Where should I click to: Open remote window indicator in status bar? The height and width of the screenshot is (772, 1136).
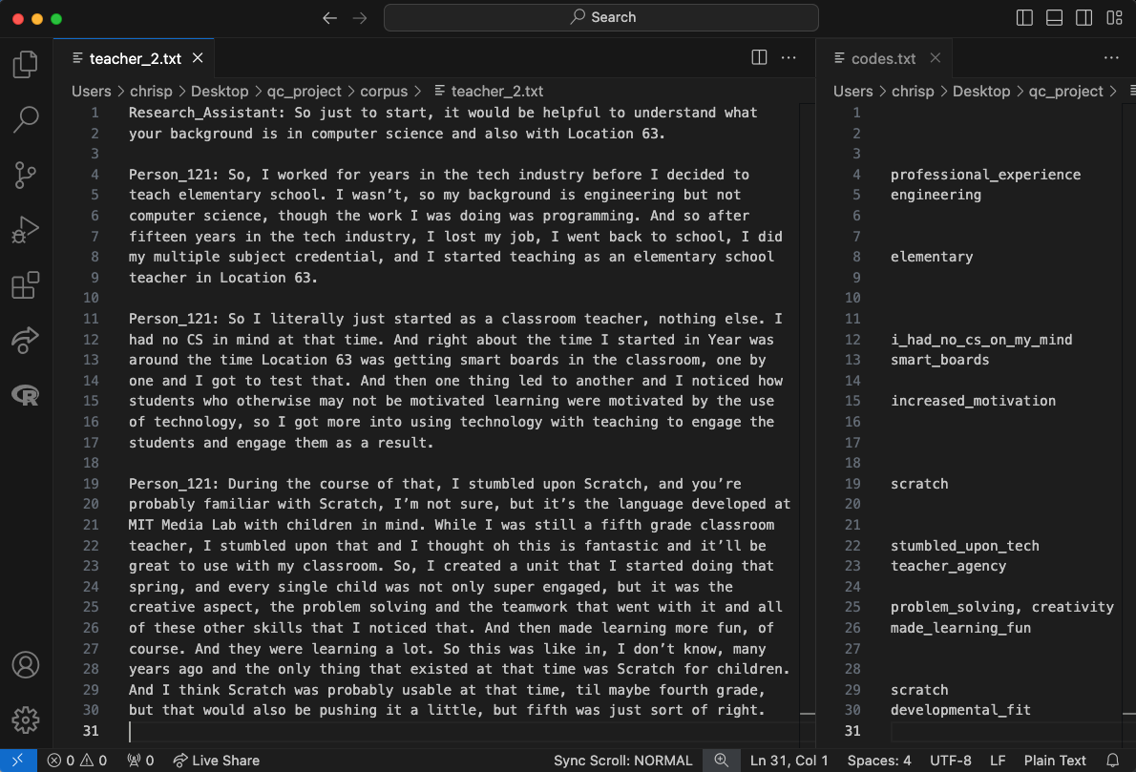[18, 761]
